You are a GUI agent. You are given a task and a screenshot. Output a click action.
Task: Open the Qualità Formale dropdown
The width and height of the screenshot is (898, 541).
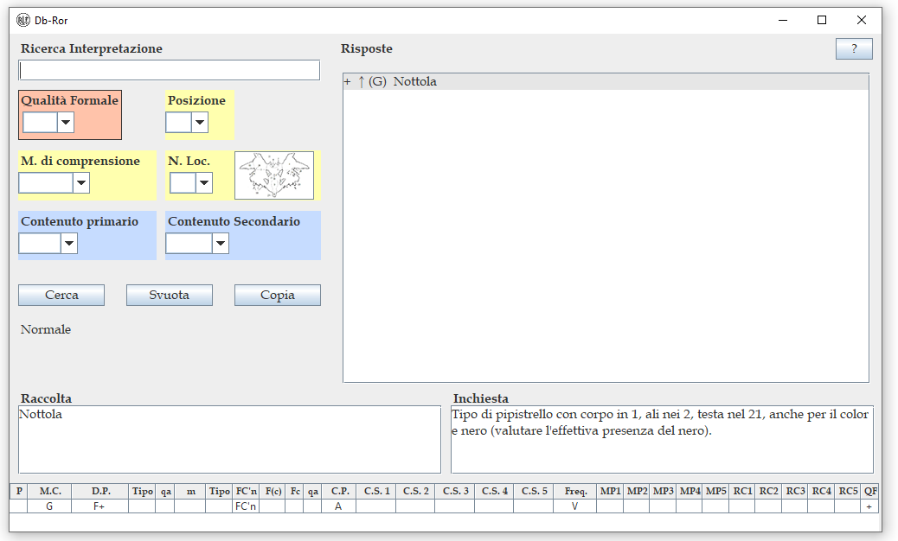(66, 123)
